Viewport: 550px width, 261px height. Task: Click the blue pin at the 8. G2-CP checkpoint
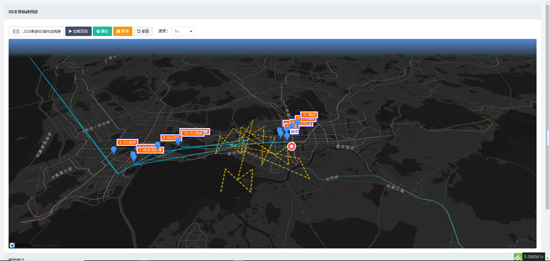coord(178,141)
